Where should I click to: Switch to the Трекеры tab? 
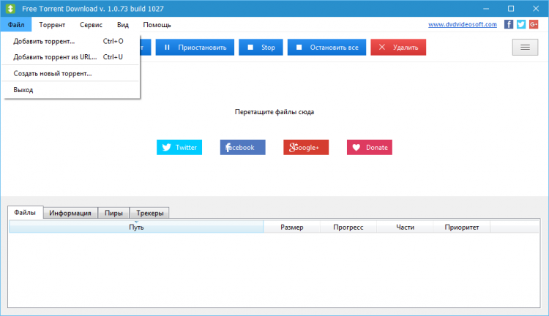click(x=149, y=213)
